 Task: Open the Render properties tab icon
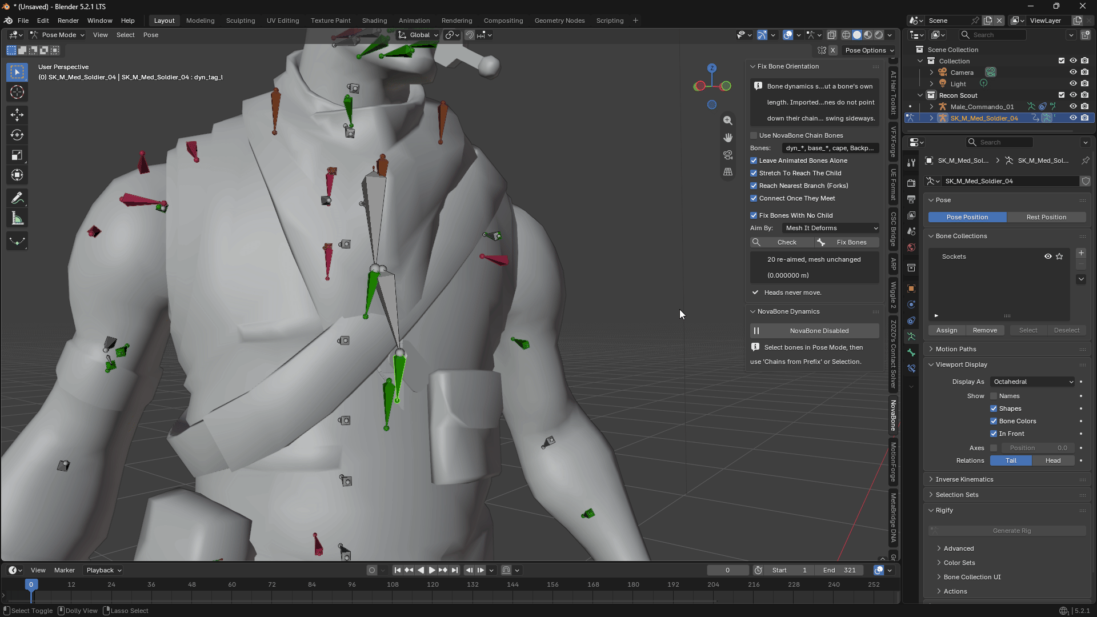coord(911,183)
